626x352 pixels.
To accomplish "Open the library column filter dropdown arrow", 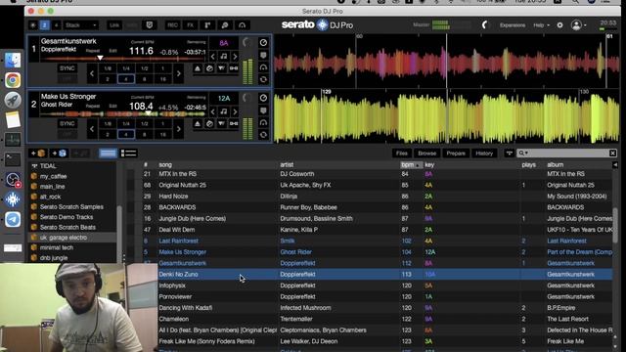I will tap(509, 154).
